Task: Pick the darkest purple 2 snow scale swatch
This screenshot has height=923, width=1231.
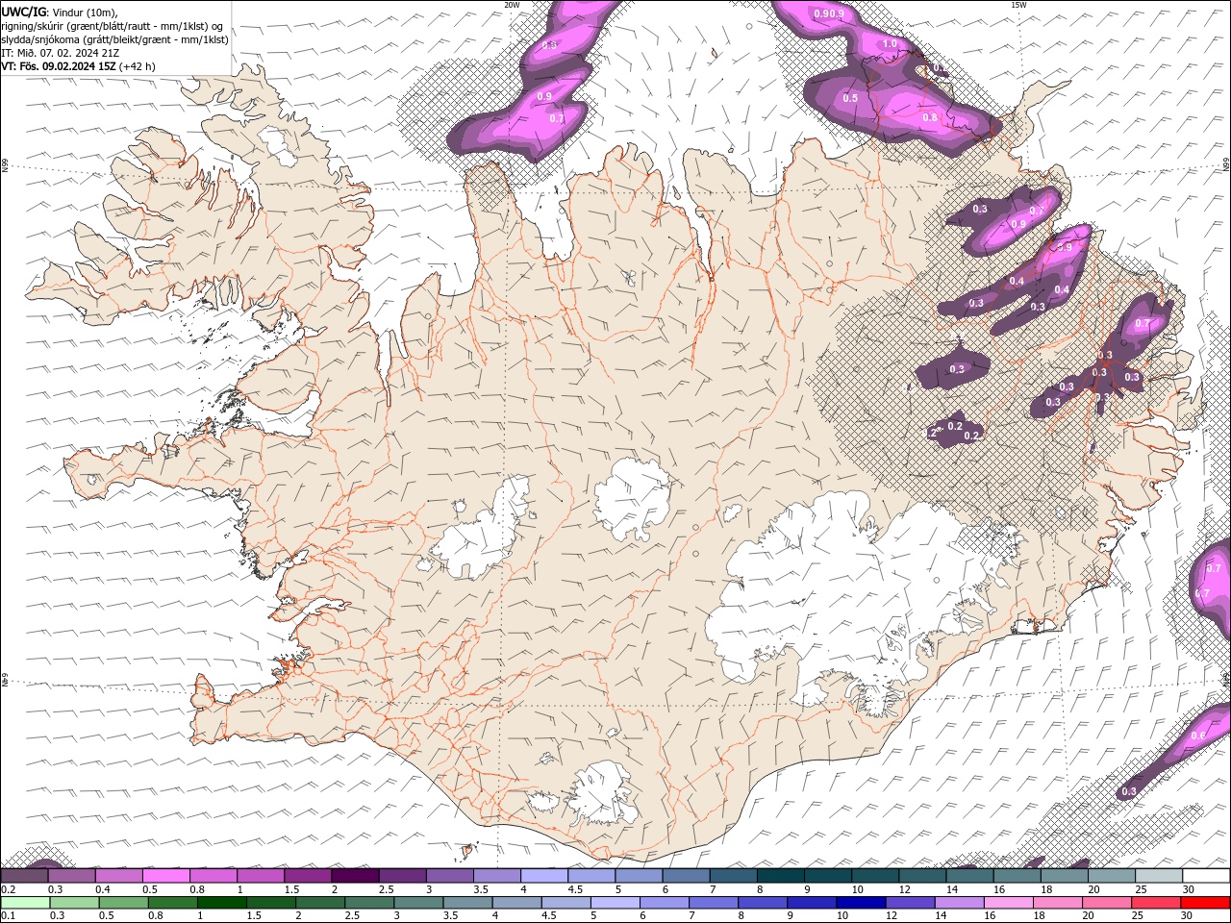Action: tap(355, 876)
